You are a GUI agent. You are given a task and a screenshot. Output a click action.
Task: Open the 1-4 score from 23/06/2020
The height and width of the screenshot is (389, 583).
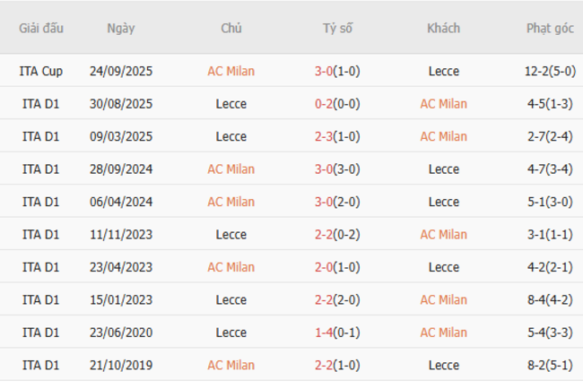(324, 333)
